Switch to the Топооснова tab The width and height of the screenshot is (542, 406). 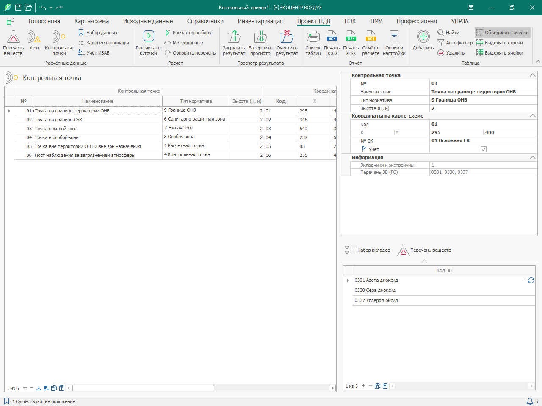point(44,21)
